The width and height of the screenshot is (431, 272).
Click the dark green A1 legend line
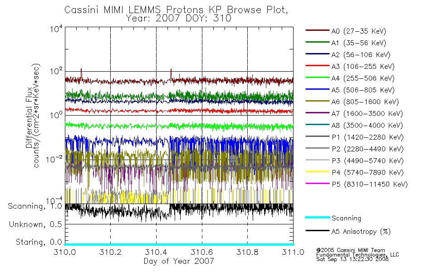[318, 42]
